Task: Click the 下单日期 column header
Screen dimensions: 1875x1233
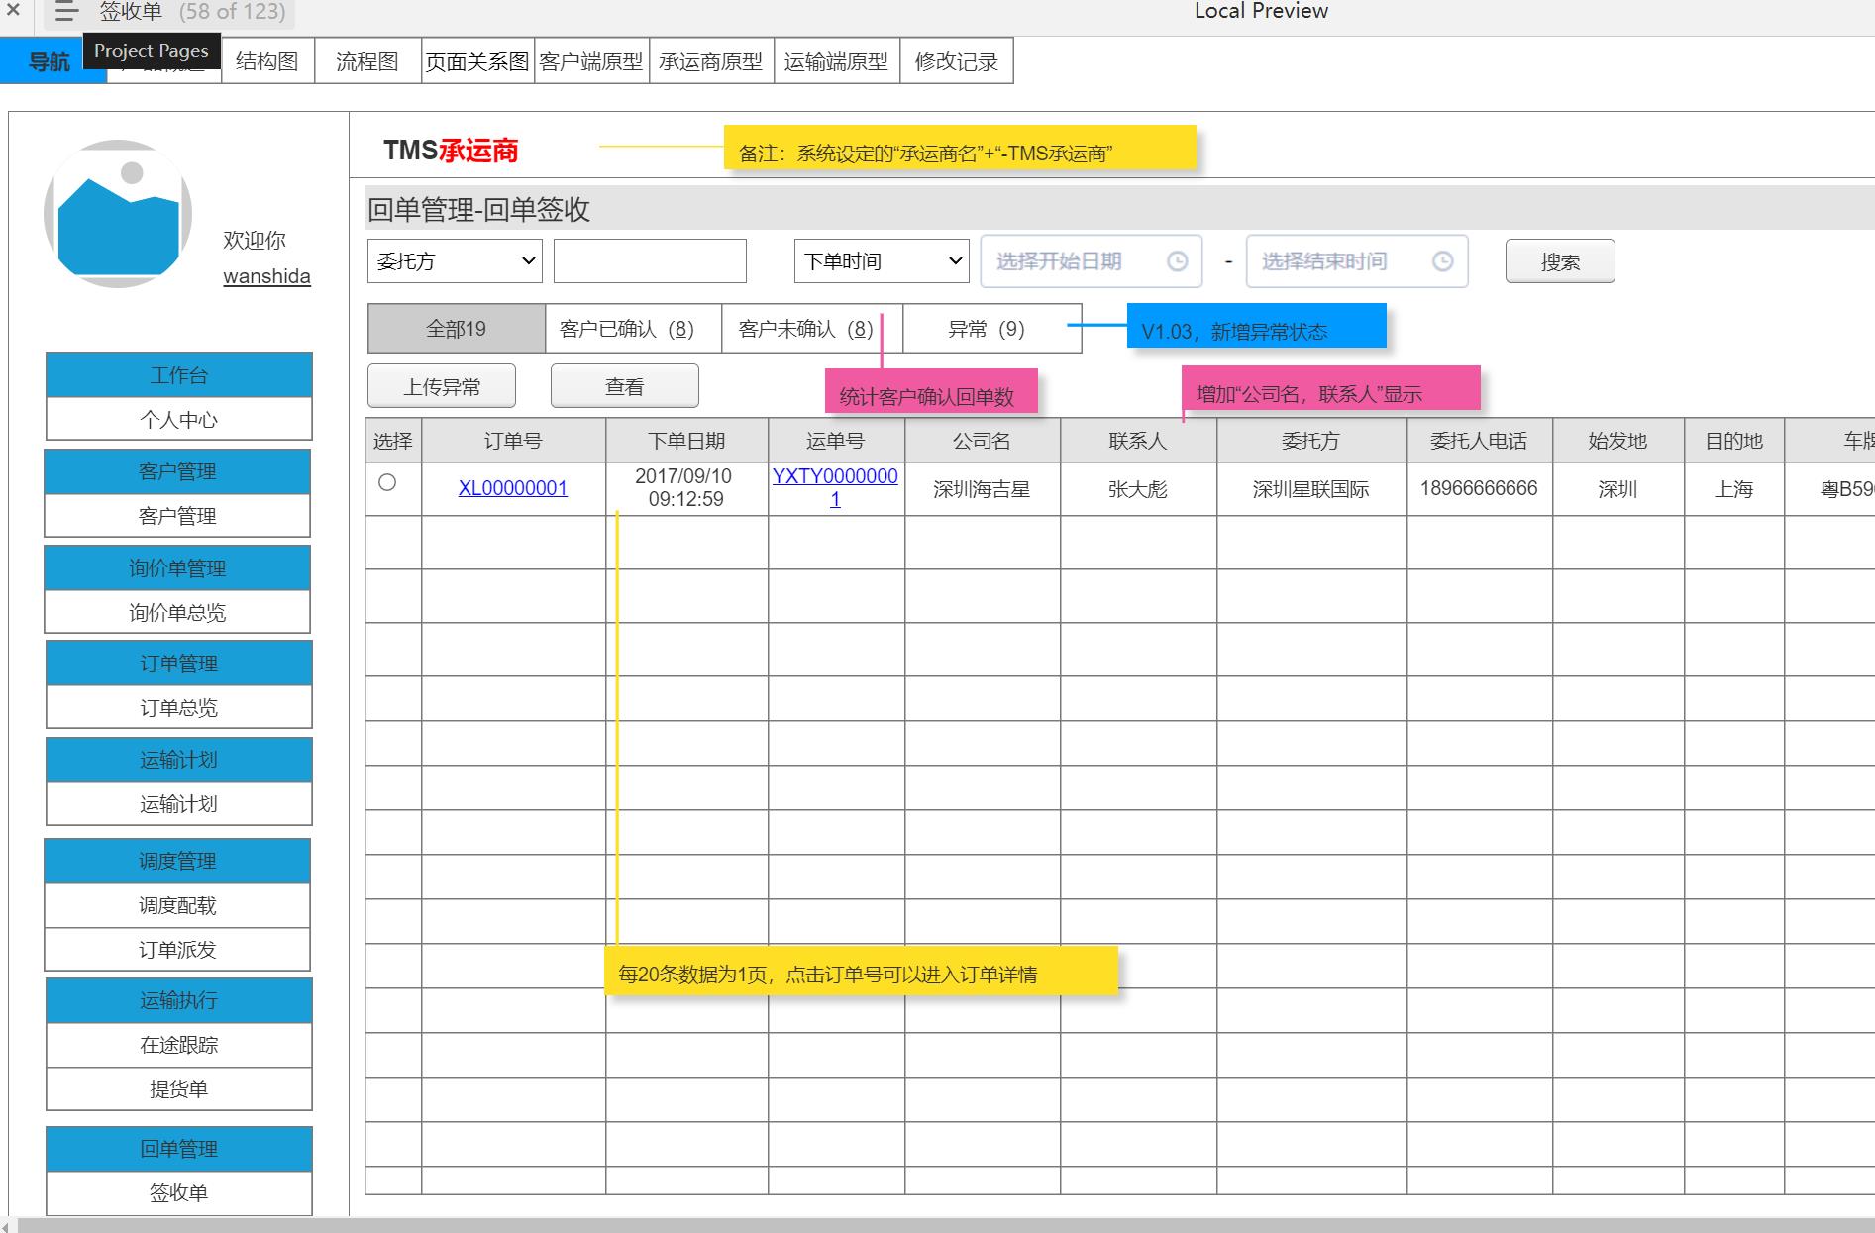Action: click(x=686, y=441)
